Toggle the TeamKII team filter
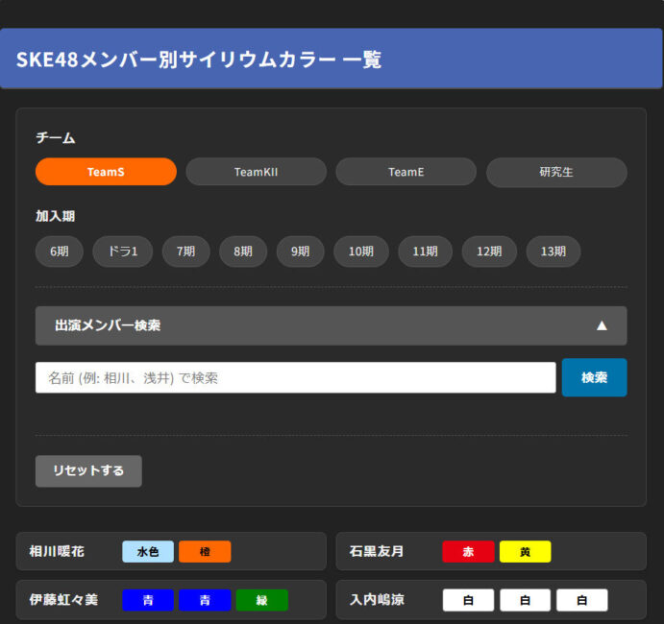Screen dimensions: 664x624 (x=256, y=172)
